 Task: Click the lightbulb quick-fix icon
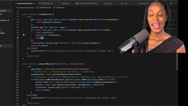24,35
